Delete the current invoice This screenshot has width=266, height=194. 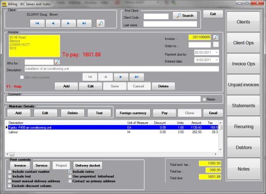click(x=163, y=86)
